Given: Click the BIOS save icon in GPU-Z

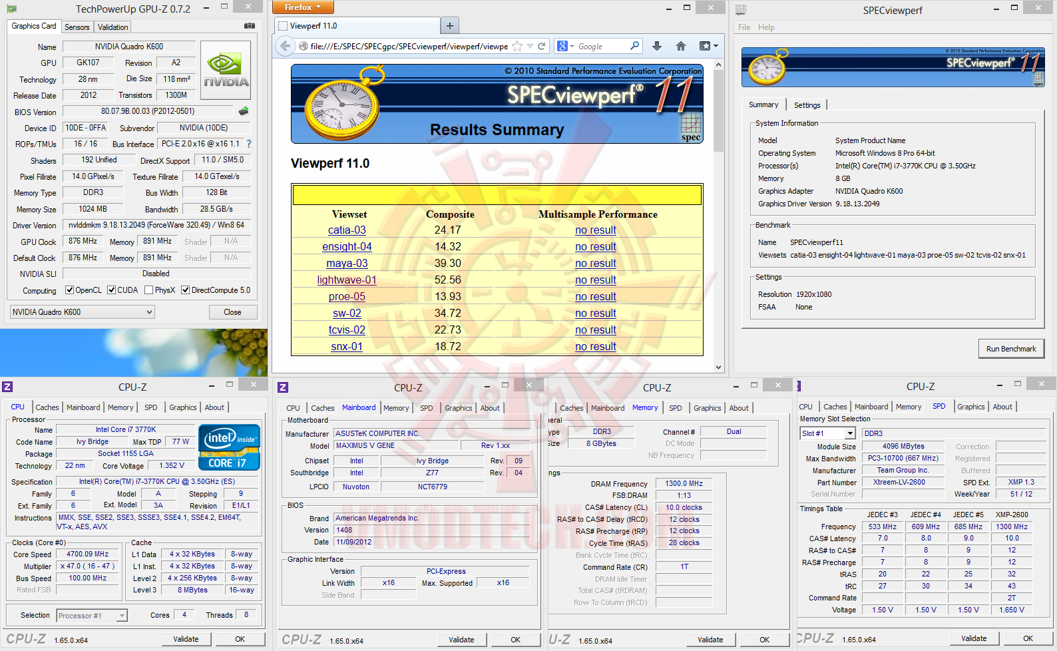Looking at the screenshot, I should click(x=244, y=111).
